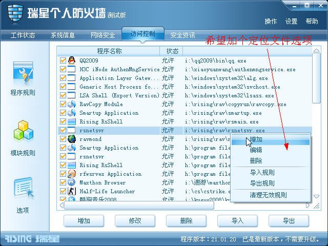Click the H3C iNode AuthenMngService icon
This screenshot has width=328, height=246.
[72, 69]
